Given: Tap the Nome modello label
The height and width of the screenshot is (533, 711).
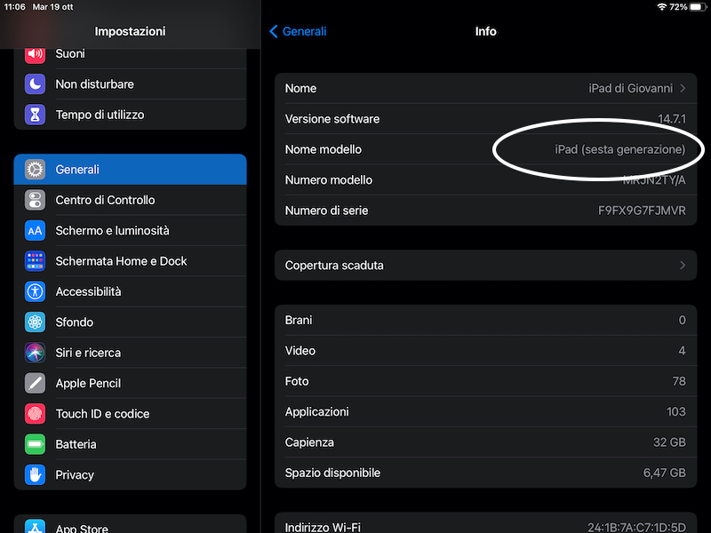Looking at the screenshot, I should tap(324, 149).
